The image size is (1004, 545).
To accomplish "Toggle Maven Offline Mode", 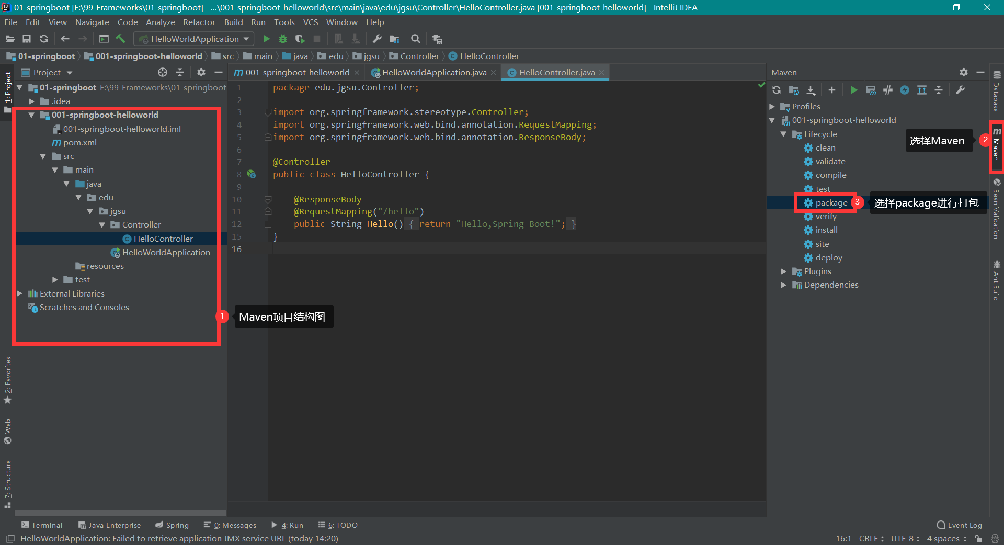I will pyautogui.click(x=888, y=90).
